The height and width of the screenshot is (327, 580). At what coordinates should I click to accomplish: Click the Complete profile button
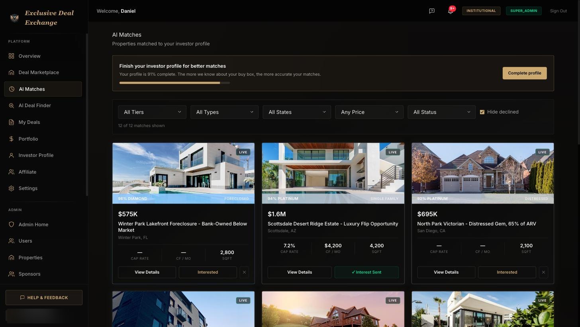tap(525, 73)
